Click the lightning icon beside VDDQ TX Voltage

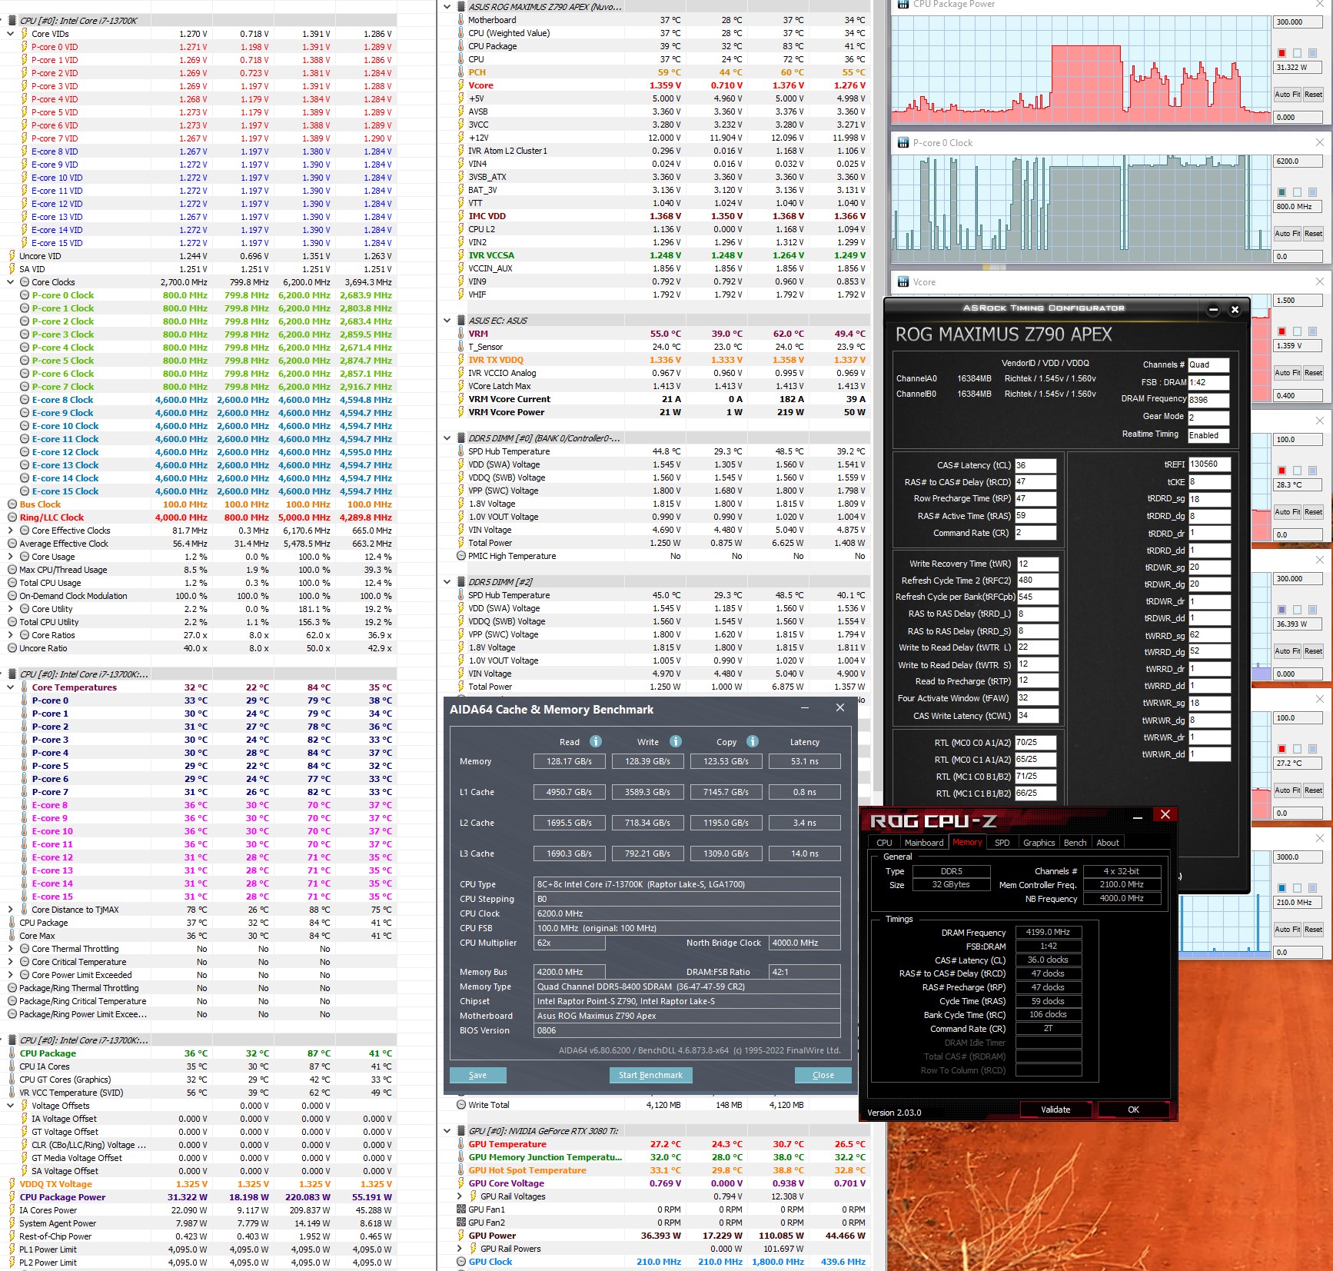tap(12, 1184)
